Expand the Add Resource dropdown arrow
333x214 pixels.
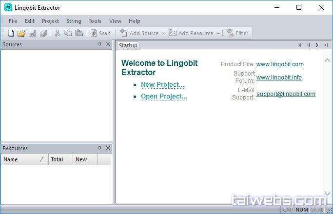coord(218,34)
